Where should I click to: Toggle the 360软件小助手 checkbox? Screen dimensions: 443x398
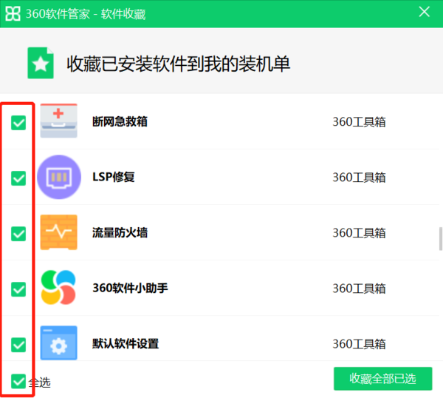pos(18,289)
